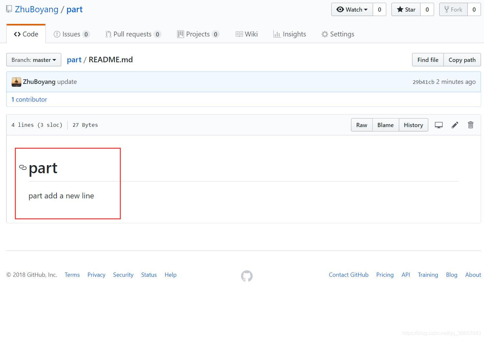Image resolution: width=484 pixels, height=339 pixels.
Task: Click the '4 lines (3 sloc)' file info
Action: (37, 125)
